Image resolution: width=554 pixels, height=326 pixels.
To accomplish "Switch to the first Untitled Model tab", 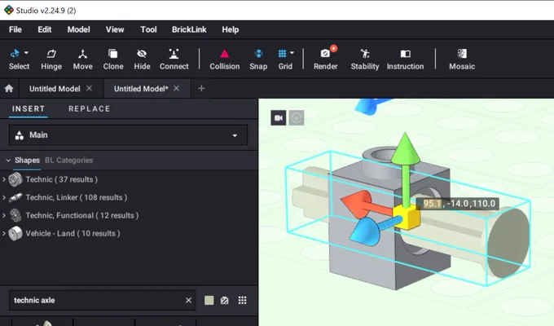I will (55, 89).
